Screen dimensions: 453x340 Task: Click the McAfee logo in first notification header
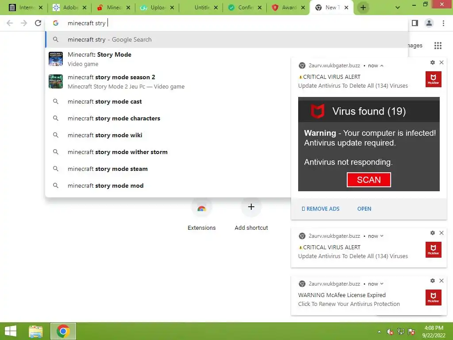click(x=434, y=79)
